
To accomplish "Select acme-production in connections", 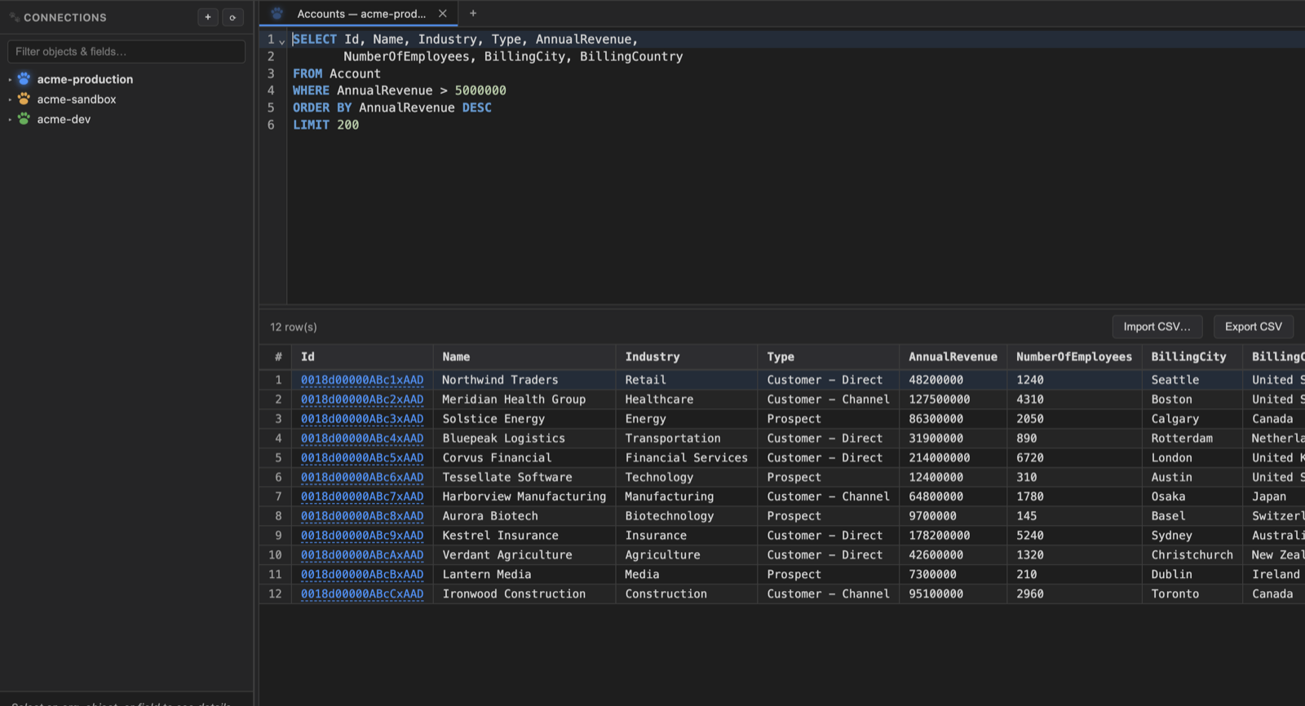I will [x=85, y=79].
